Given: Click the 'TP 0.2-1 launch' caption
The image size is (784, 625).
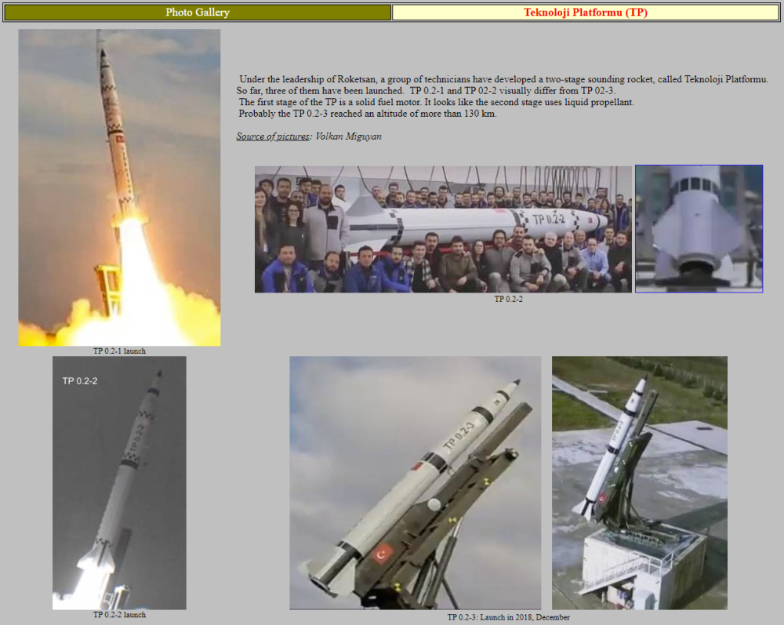Looking at the screenshot, I should pos(119,351).
